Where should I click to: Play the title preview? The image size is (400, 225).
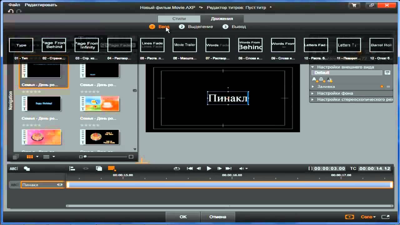(209, 168)
